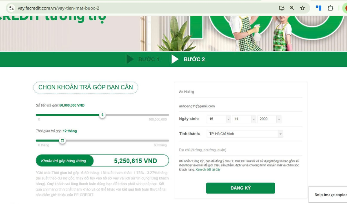Viewport: 347px width, 204px height.
Task: Open the browser extensions puzzle icon
Action: 330,8
